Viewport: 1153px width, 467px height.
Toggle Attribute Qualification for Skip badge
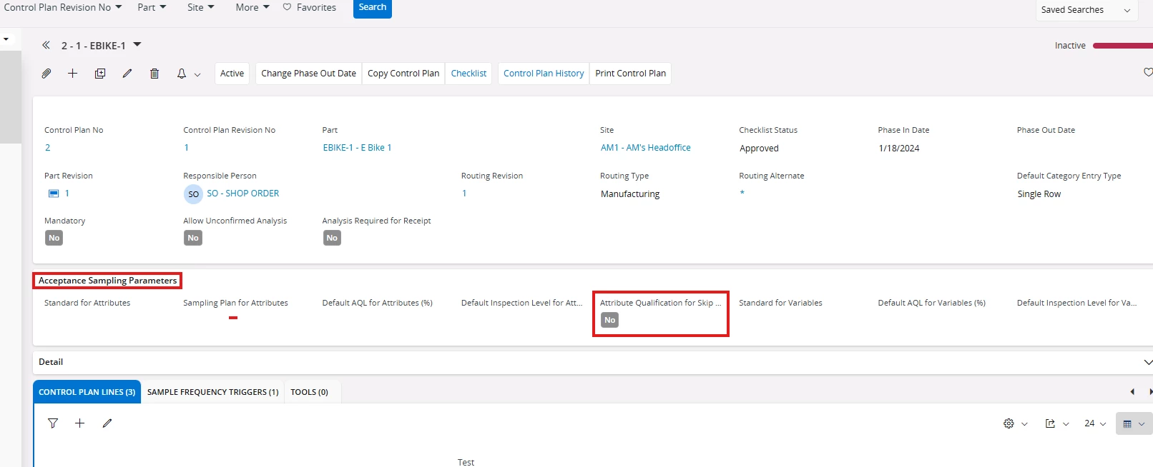click(x=610, y=320)
